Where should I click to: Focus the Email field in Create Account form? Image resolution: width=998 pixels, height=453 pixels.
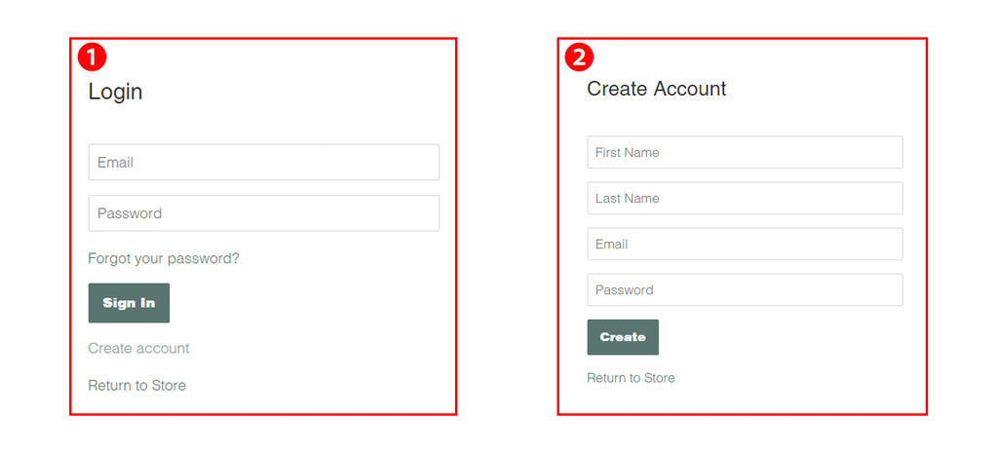(x=745, y=245)
